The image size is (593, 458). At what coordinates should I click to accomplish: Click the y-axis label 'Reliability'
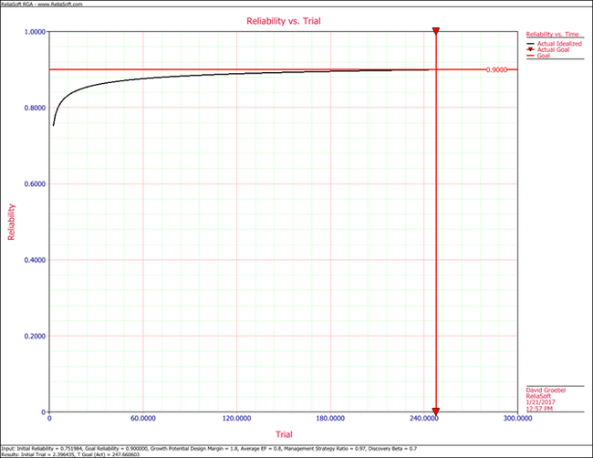click(x=11, y=222)
